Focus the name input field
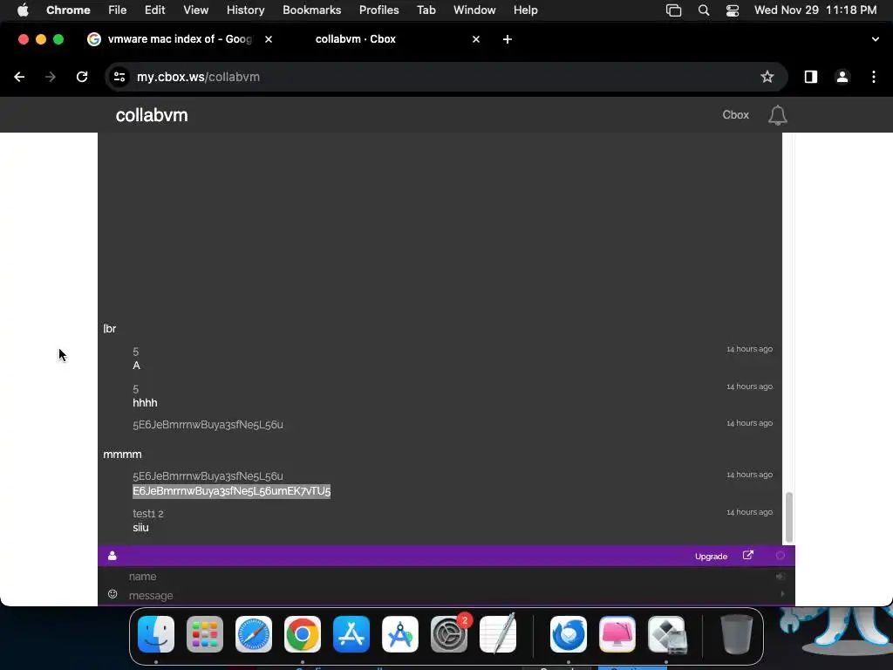 447,577
